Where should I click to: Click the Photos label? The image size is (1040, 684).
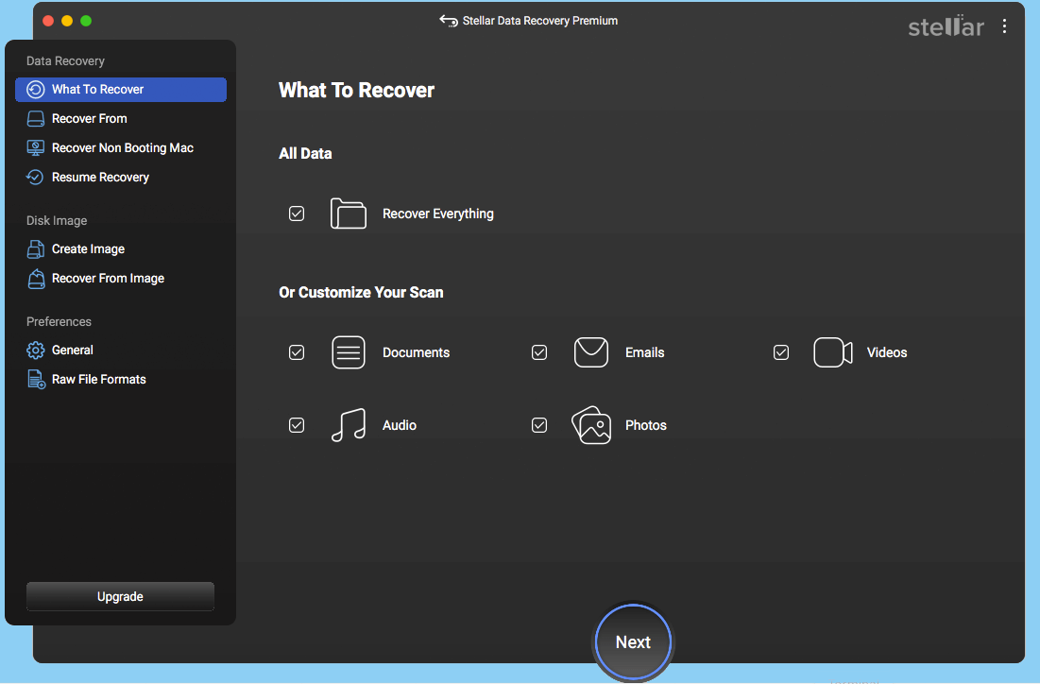tap(646, 425)
